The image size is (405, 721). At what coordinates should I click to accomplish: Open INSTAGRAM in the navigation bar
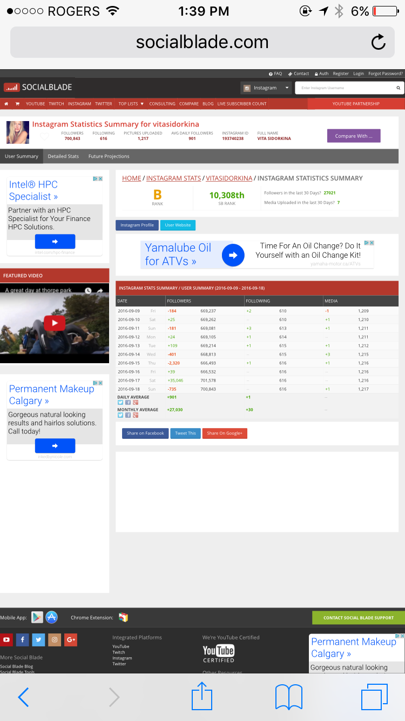pos(79,104)
